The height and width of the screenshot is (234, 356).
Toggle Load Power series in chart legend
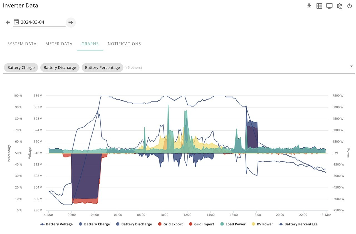coord(233,224)
